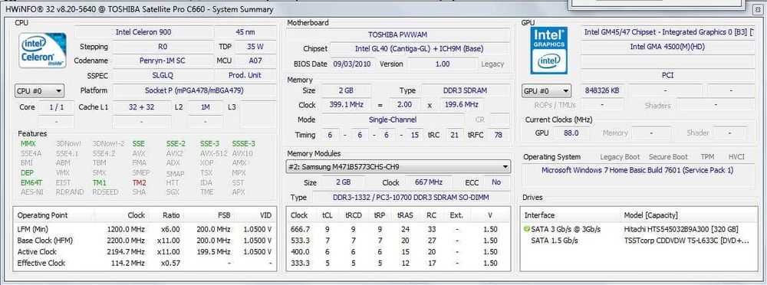Click the green SATA drive status icon
This screenshot has height=285, width=767.
[526, 229]
